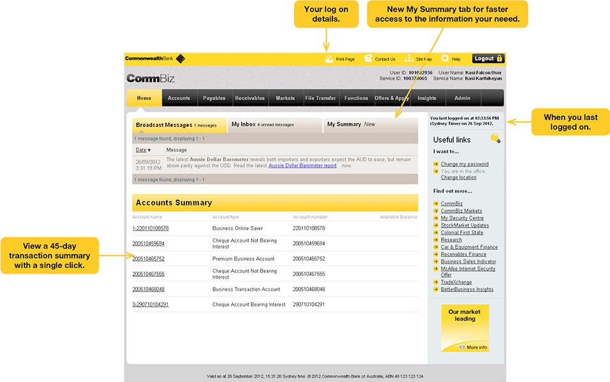Viewport: 610px width, 382px height.
Task: Open account 200510467555
Action: point(148,274)
